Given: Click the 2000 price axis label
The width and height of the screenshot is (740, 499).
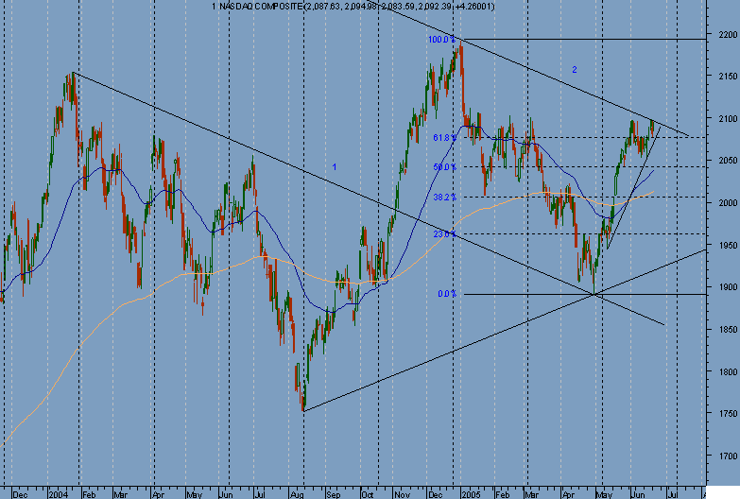Looking at the screenshot, I should (730, 202).
